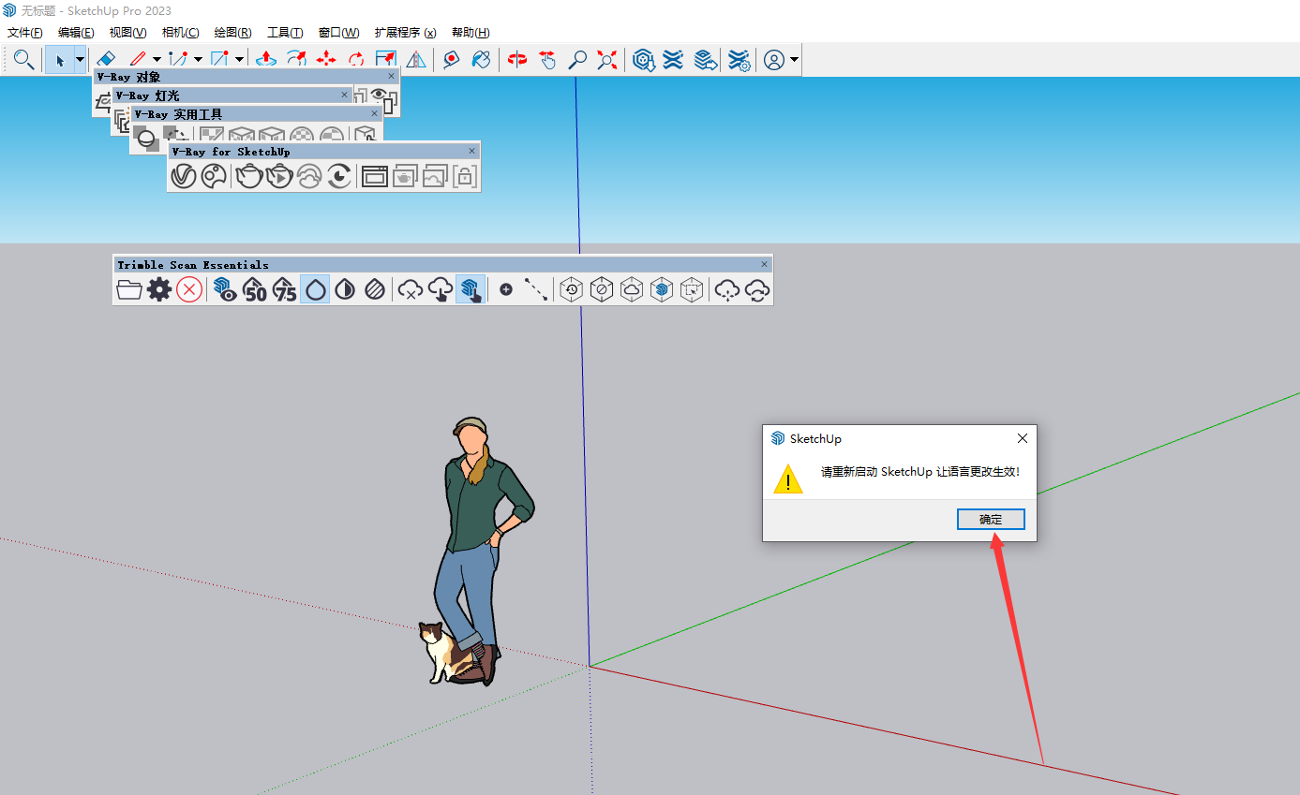Viewport: 1300px width, 795px height.
Task: Toggle the 50 point density mode
Action: [x=254, y=289]
